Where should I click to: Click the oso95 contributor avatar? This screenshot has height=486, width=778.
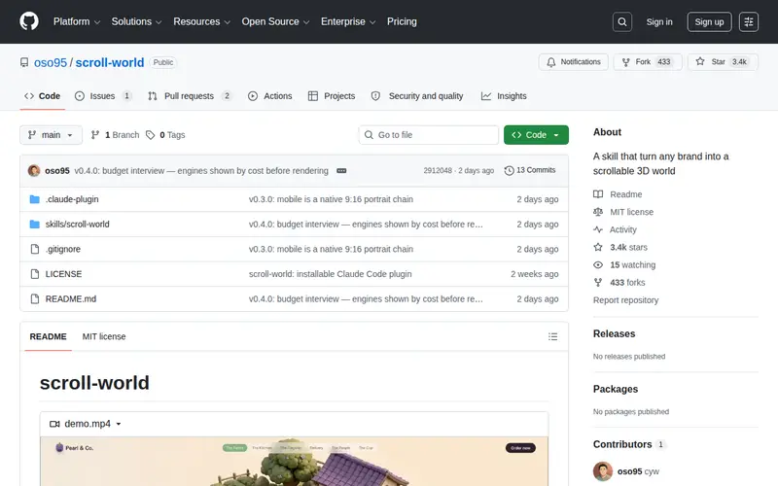tap(603, 471)
